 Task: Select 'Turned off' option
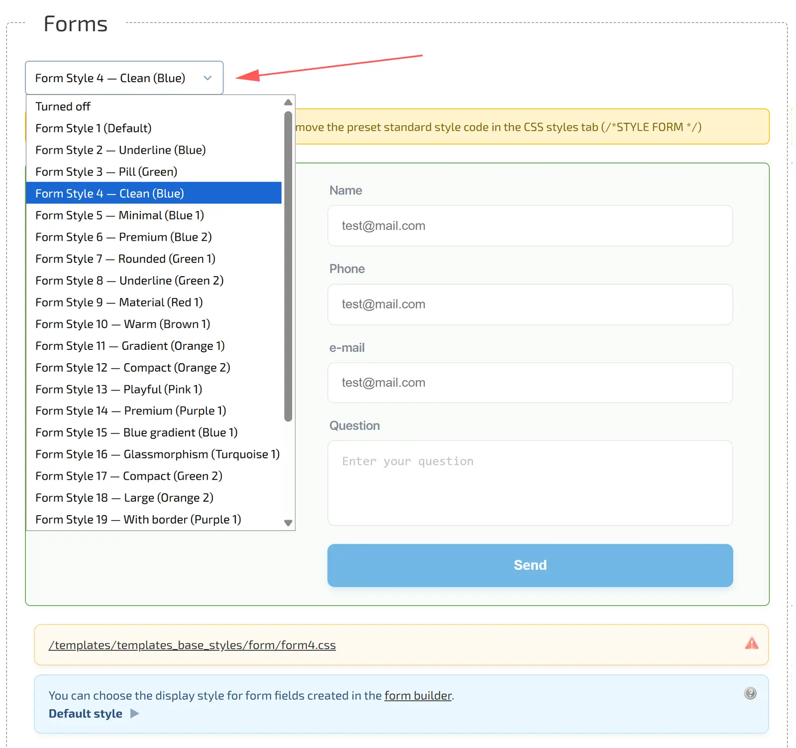click(x=154, y=107)
